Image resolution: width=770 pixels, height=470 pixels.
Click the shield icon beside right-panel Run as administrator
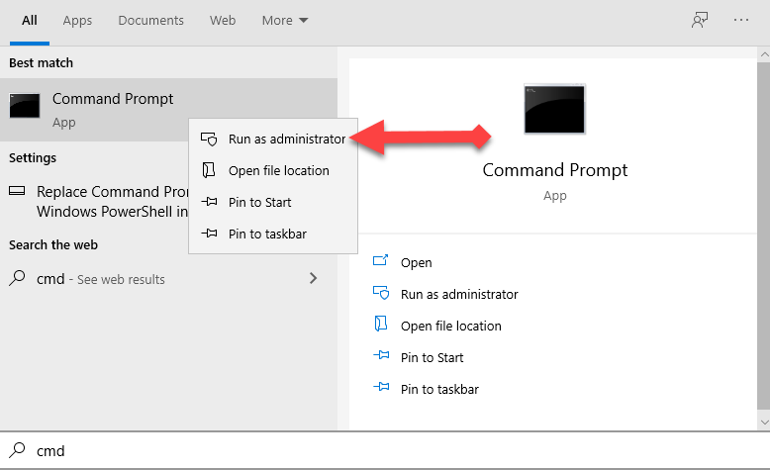[x=381, y=294]
